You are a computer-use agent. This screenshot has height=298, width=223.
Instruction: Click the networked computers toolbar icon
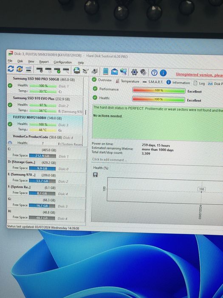124,72
